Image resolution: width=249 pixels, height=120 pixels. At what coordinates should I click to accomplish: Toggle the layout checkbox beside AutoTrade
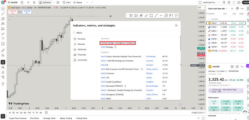point(200,2)
